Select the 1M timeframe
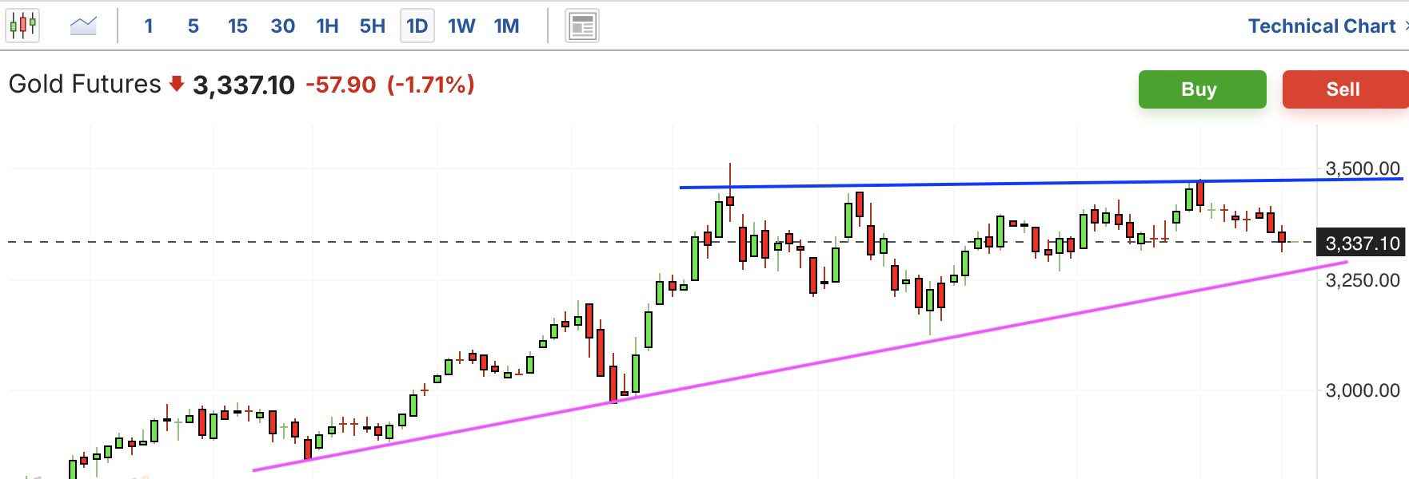1409x479 pixels. [506, 26]
